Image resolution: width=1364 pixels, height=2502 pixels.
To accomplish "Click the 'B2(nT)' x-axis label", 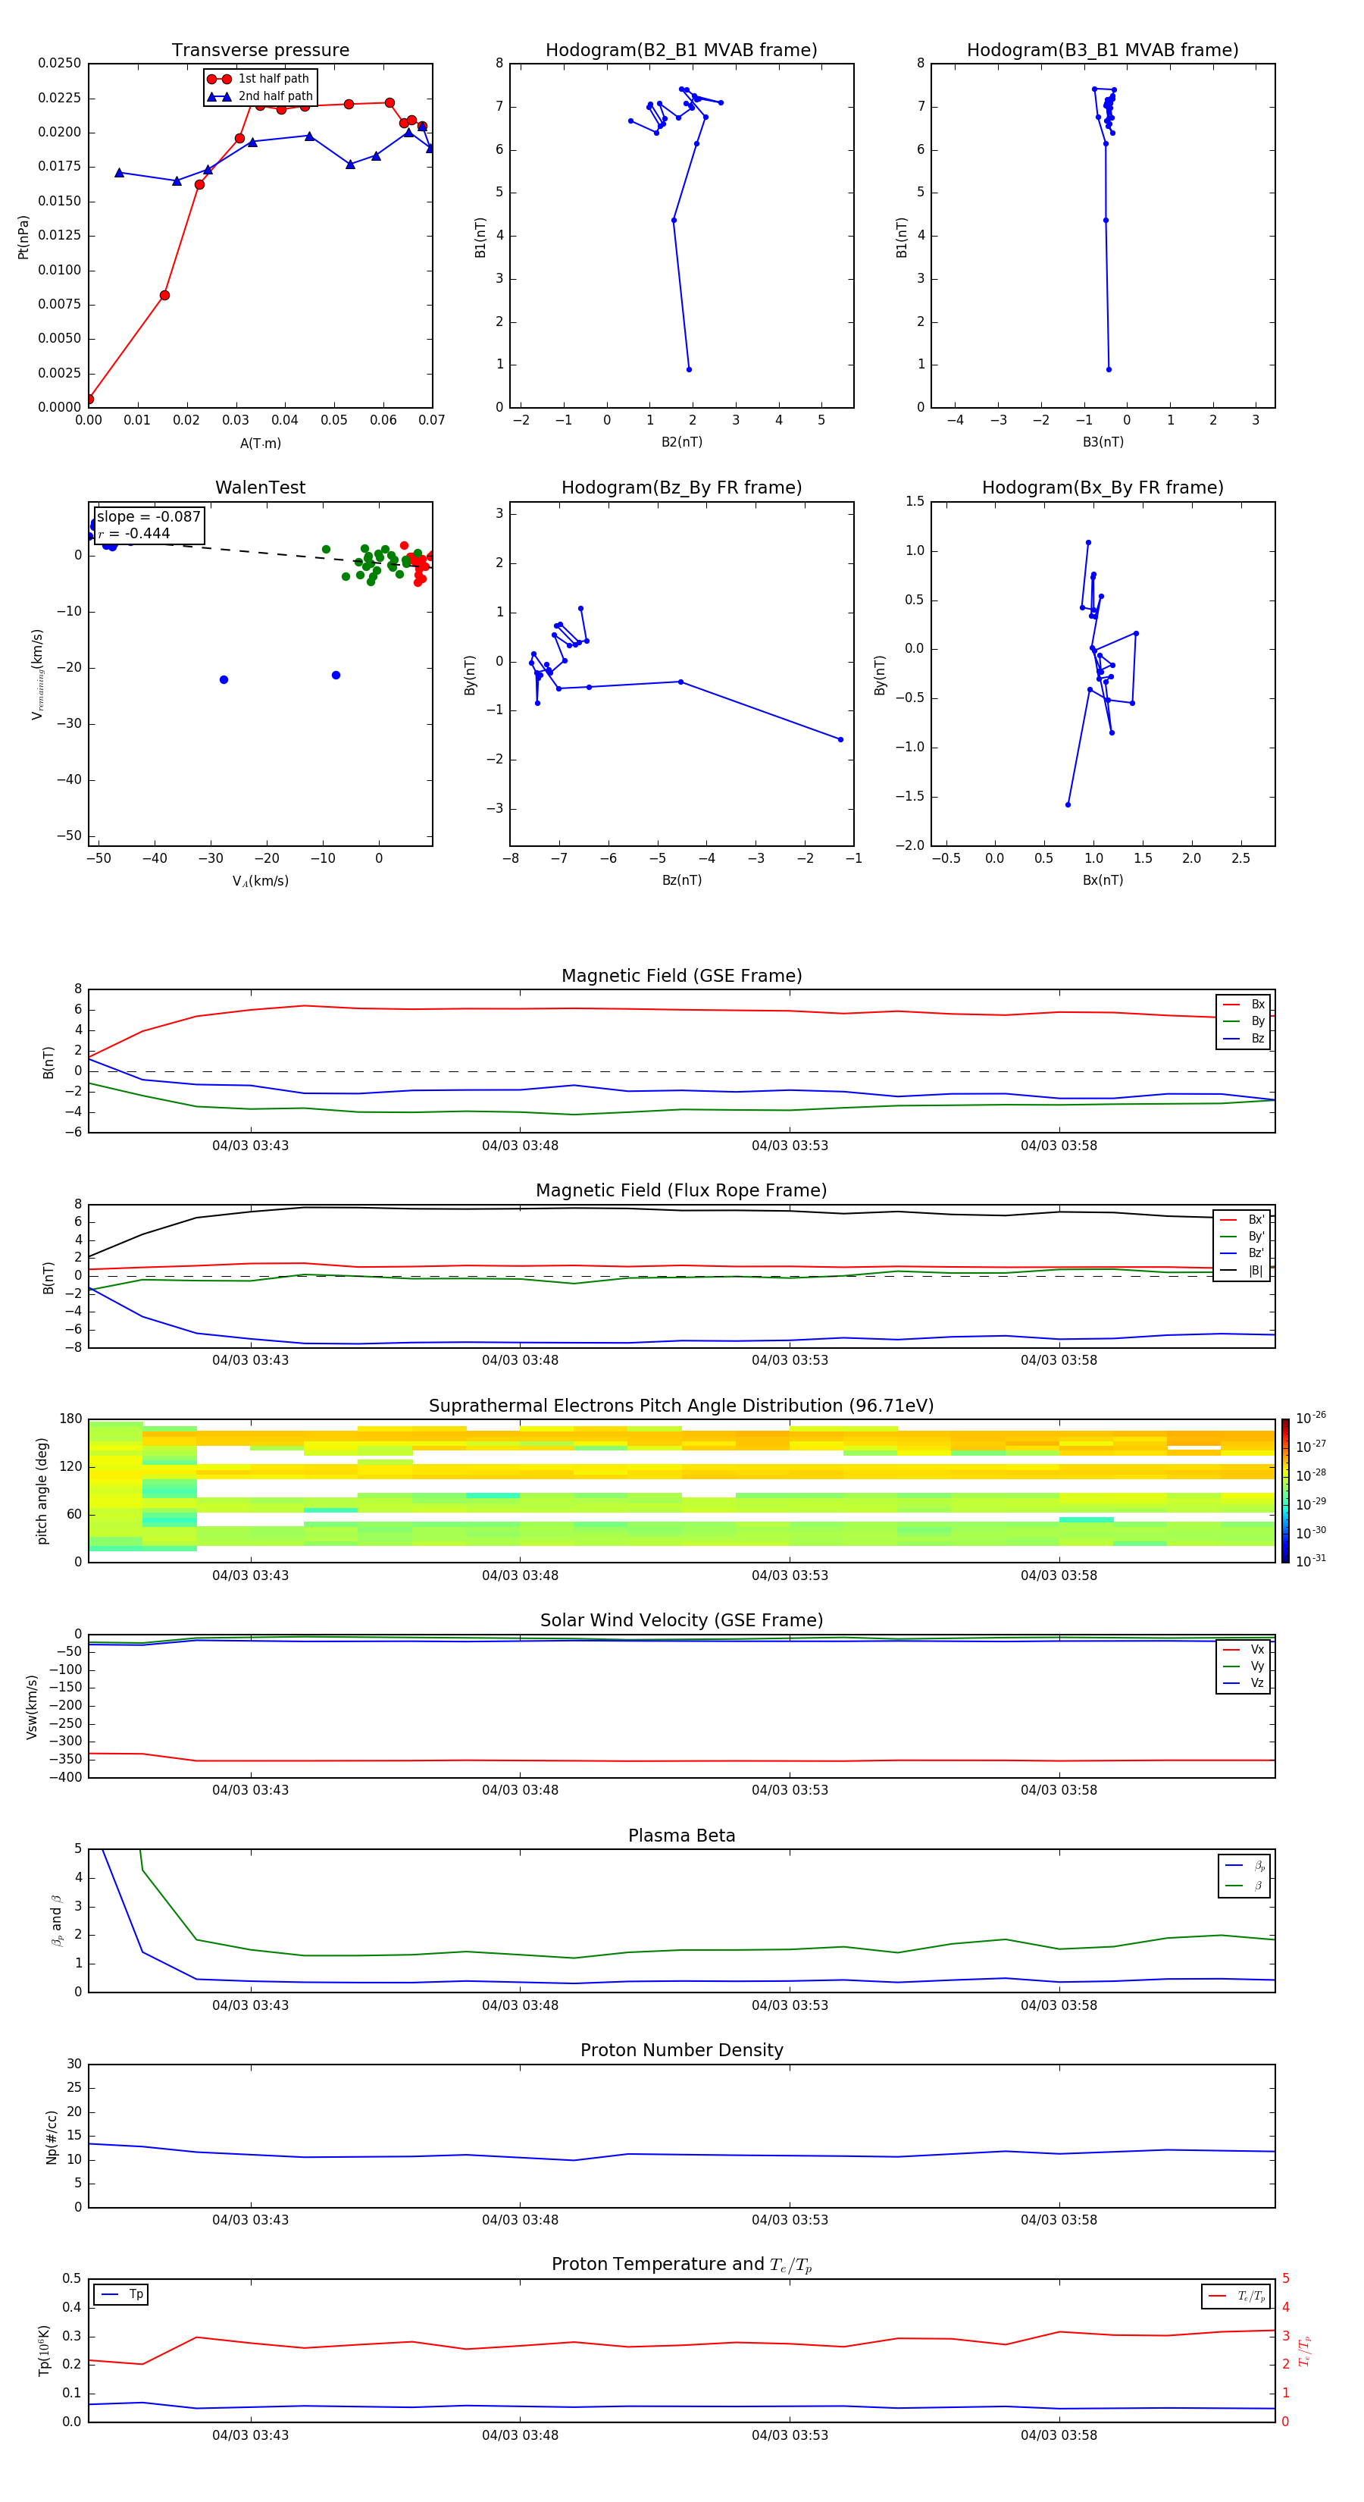I will [x=681, y=442].
